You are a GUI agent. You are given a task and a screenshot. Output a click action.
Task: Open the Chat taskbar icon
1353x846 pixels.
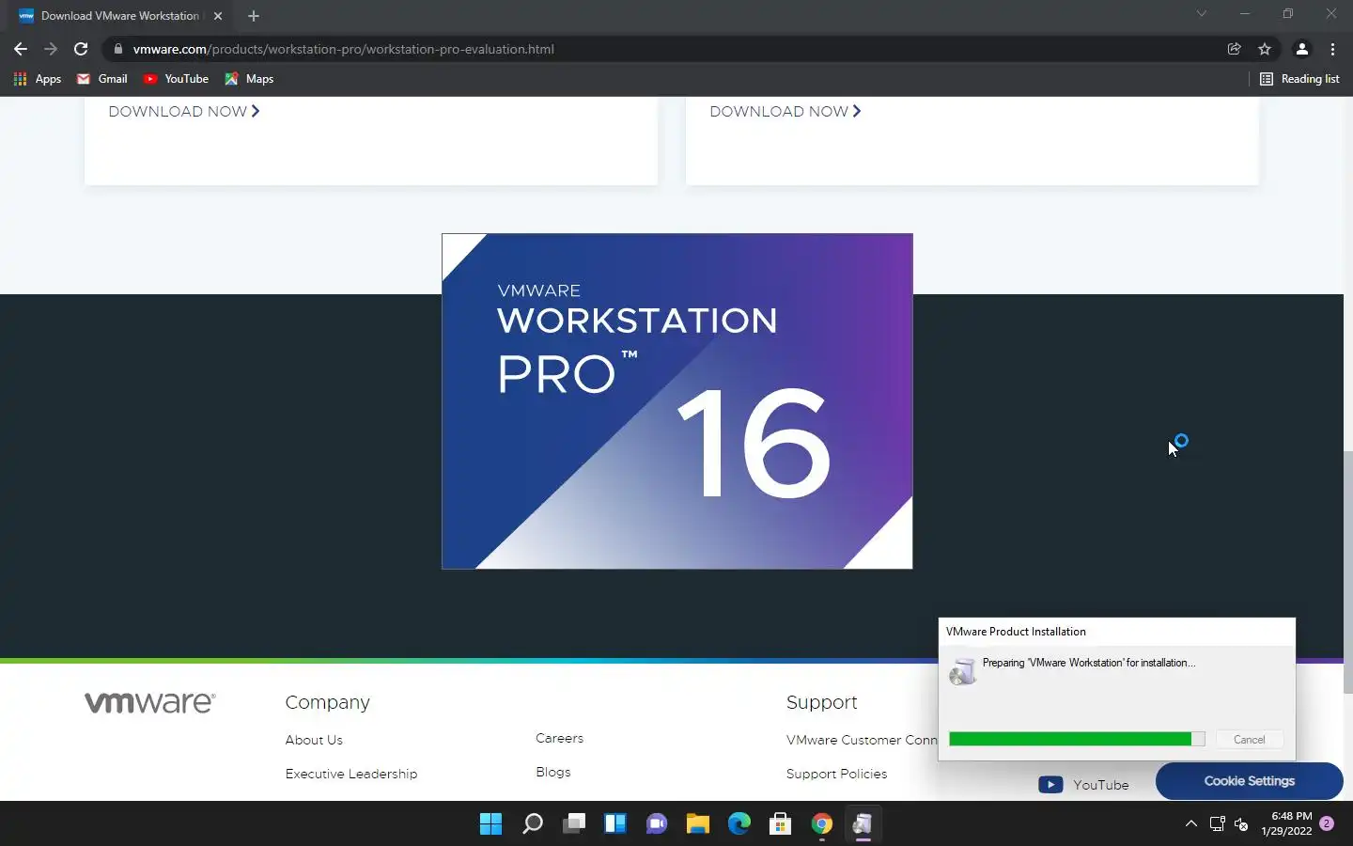[656, 824]
